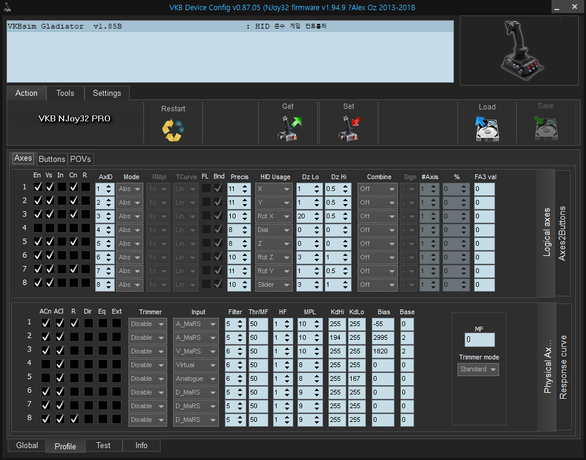The width and height of the screenshot is (586, 460).
Task: Open HID Usage dropdown showing Slider
Action: point(274,284)
